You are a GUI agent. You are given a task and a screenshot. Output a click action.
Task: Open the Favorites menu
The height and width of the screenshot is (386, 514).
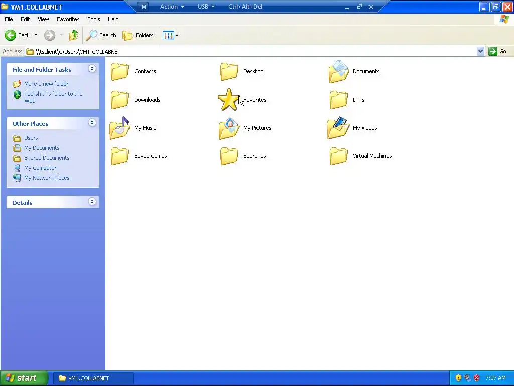[x=68, y=19]
